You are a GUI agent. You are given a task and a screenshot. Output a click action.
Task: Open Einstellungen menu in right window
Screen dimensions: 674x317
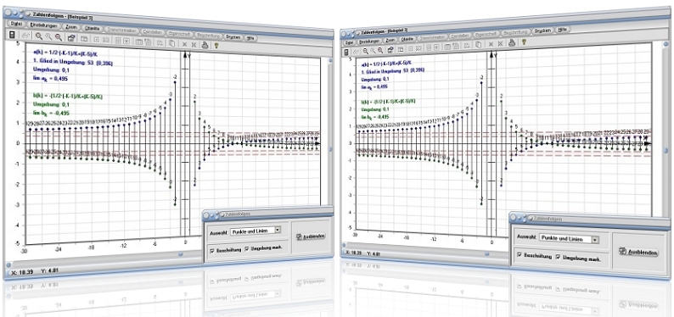click(368, 42)
